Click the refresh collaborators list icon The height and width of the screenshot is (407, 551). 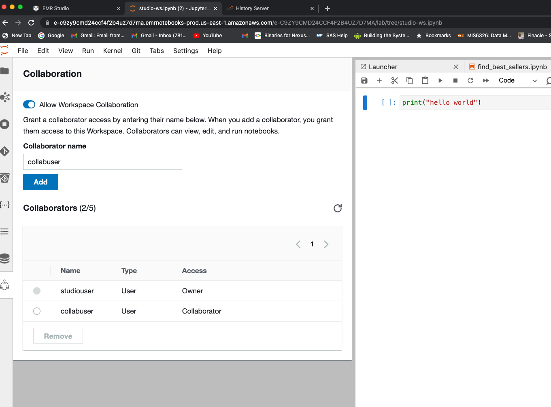pyautogui.click(x=338, y=208)
